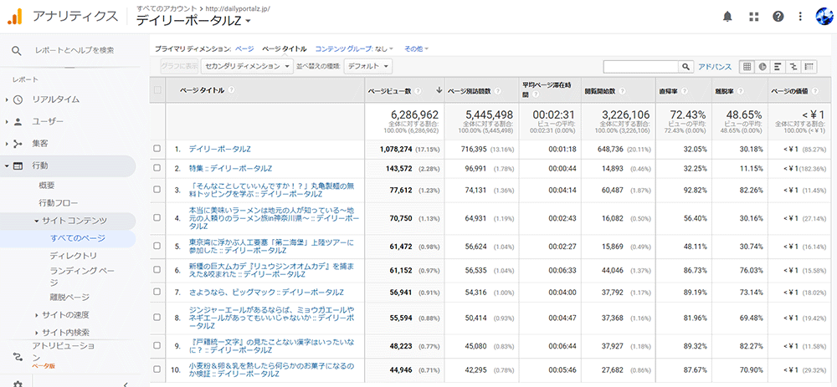Collapse the sidebar with the chevron
Viewport: 837px width, 387px height.
click(125, 384)
